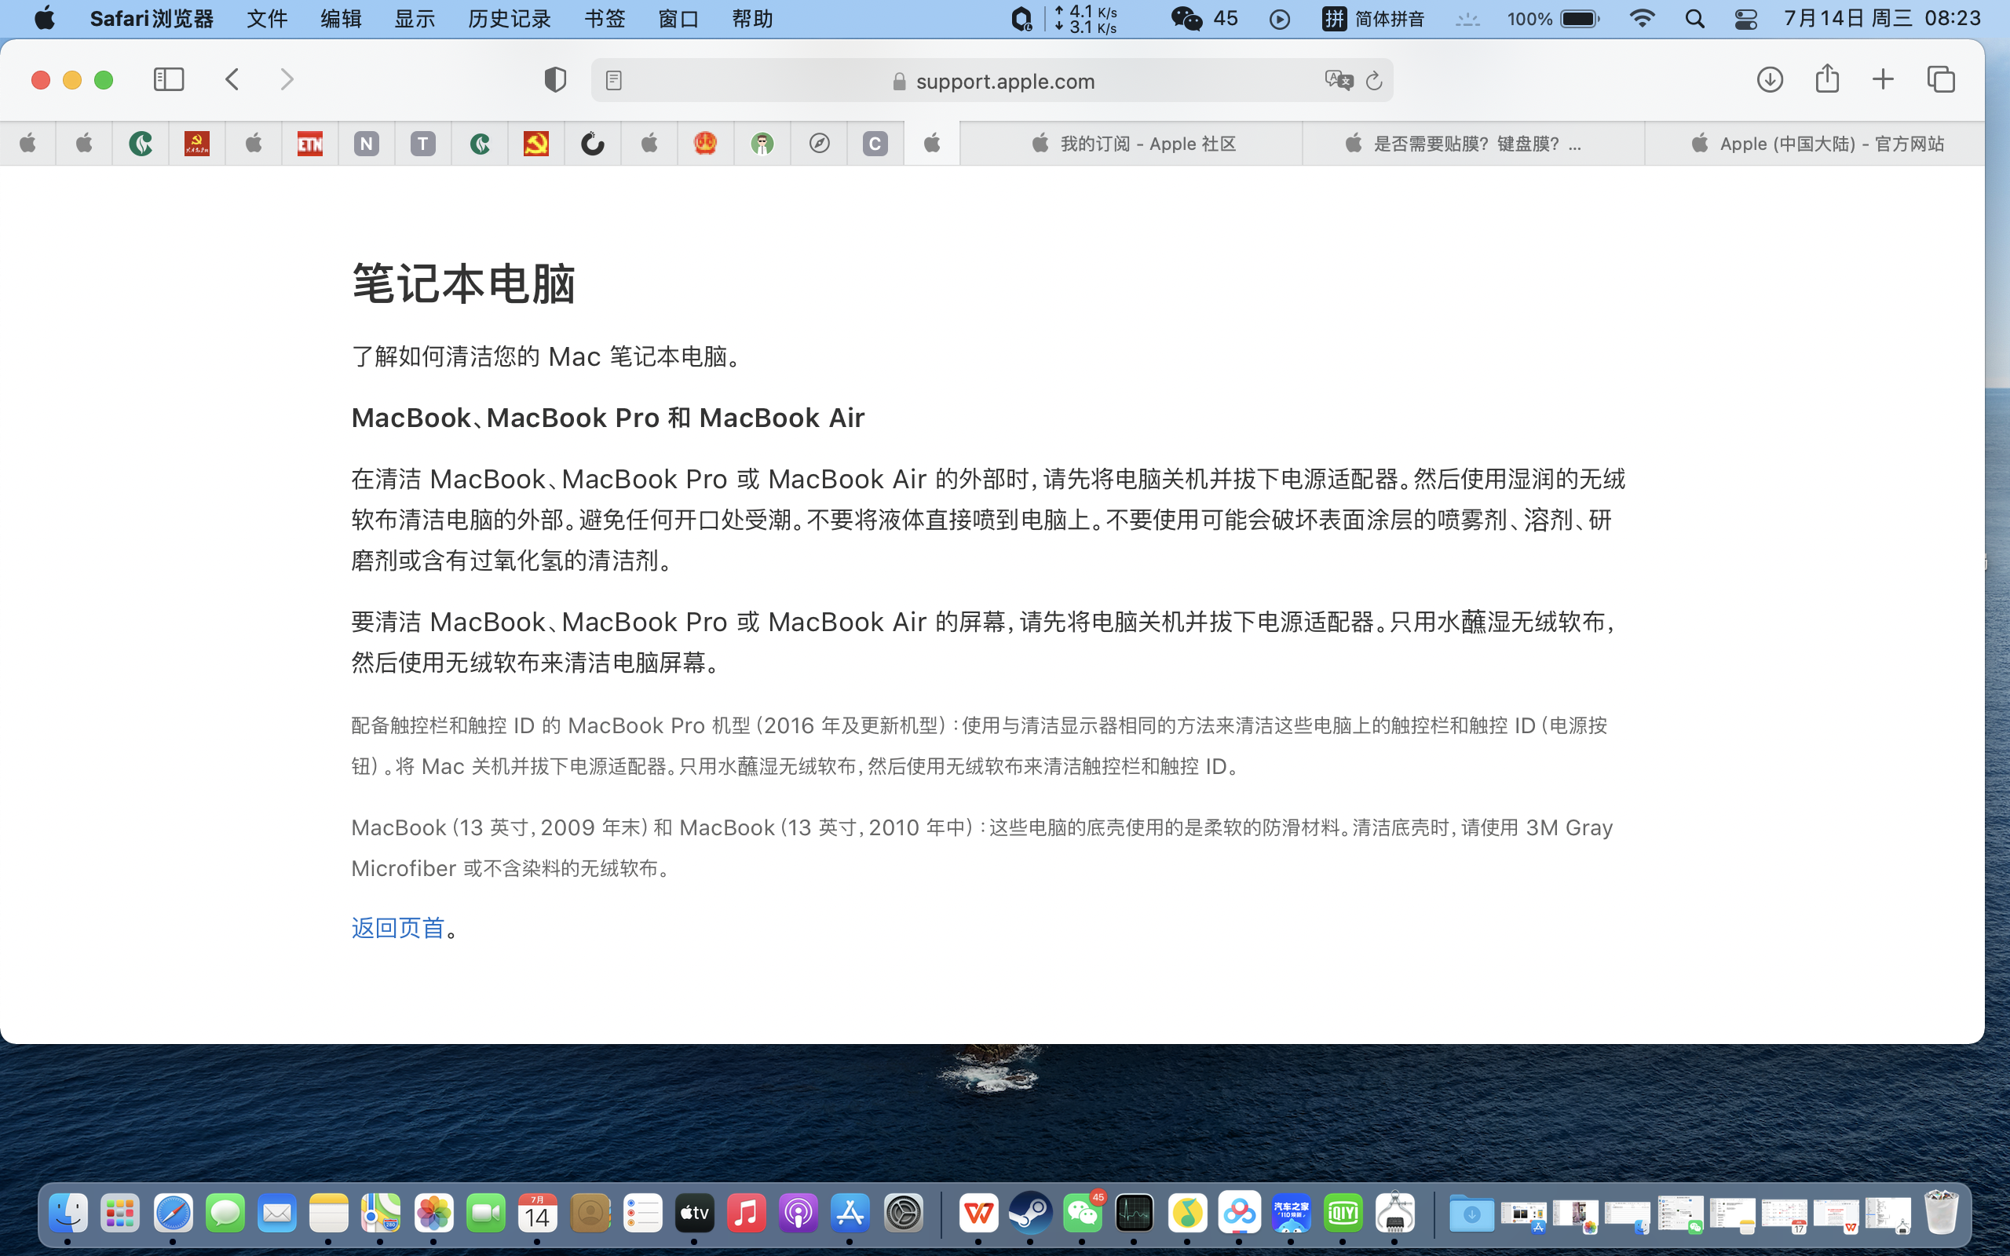
Task: Expand the 简体拼音 input source menu
Action: click(x=1374, y=19)
